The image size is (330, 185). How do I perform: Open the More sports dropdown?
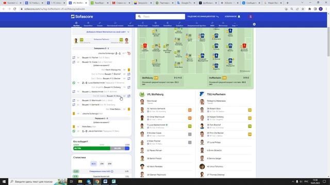235,24
